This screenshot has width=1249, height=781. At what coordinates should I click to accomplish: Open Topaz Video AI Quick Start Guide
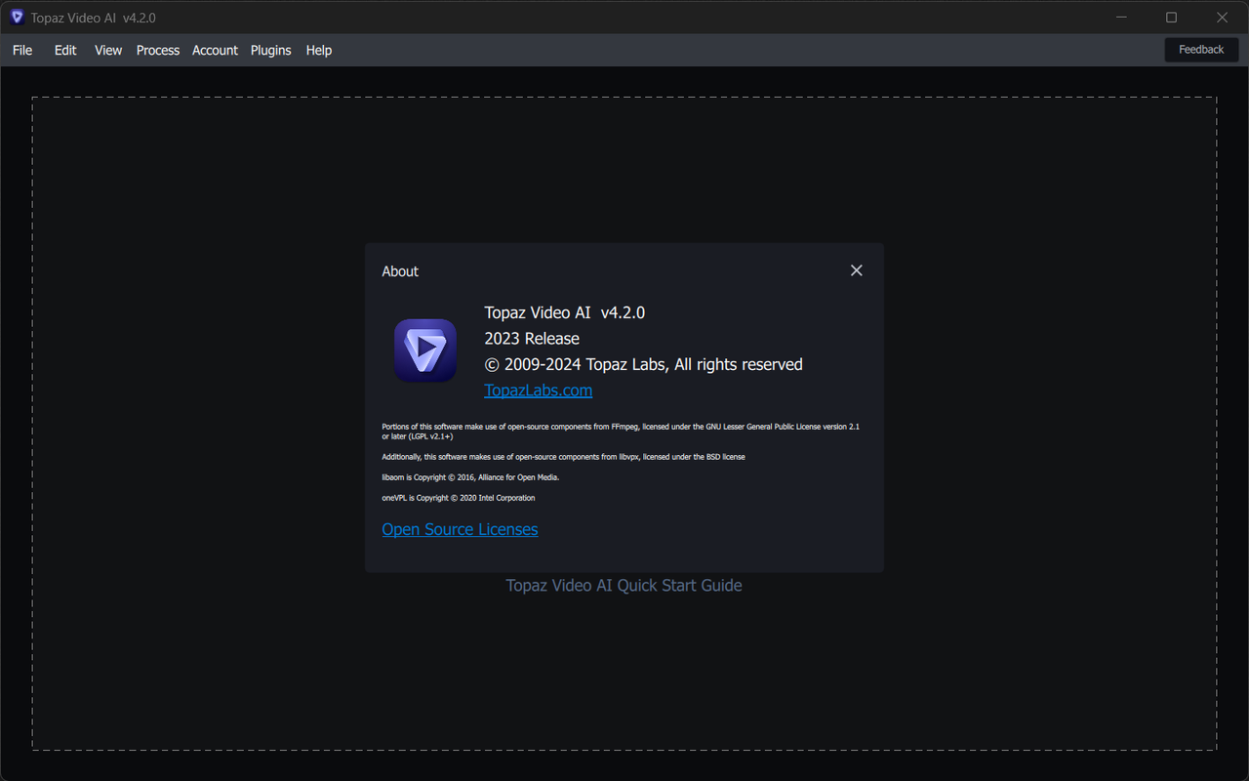point(624,586)
